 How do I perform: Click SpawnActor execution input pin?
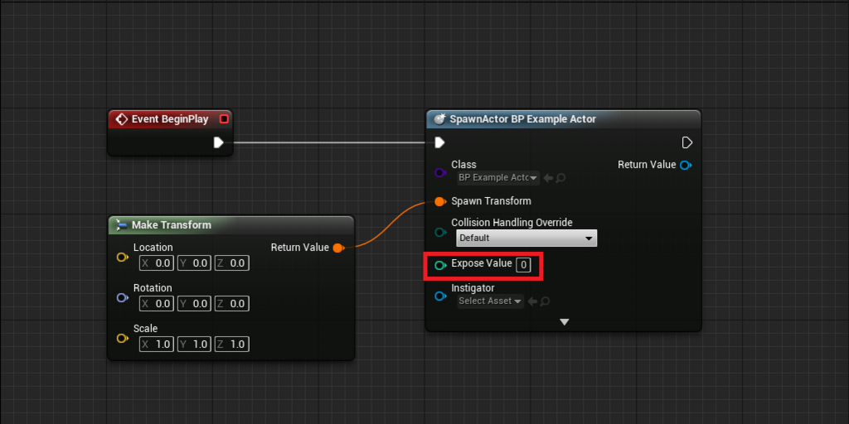(x=439, y=142)
